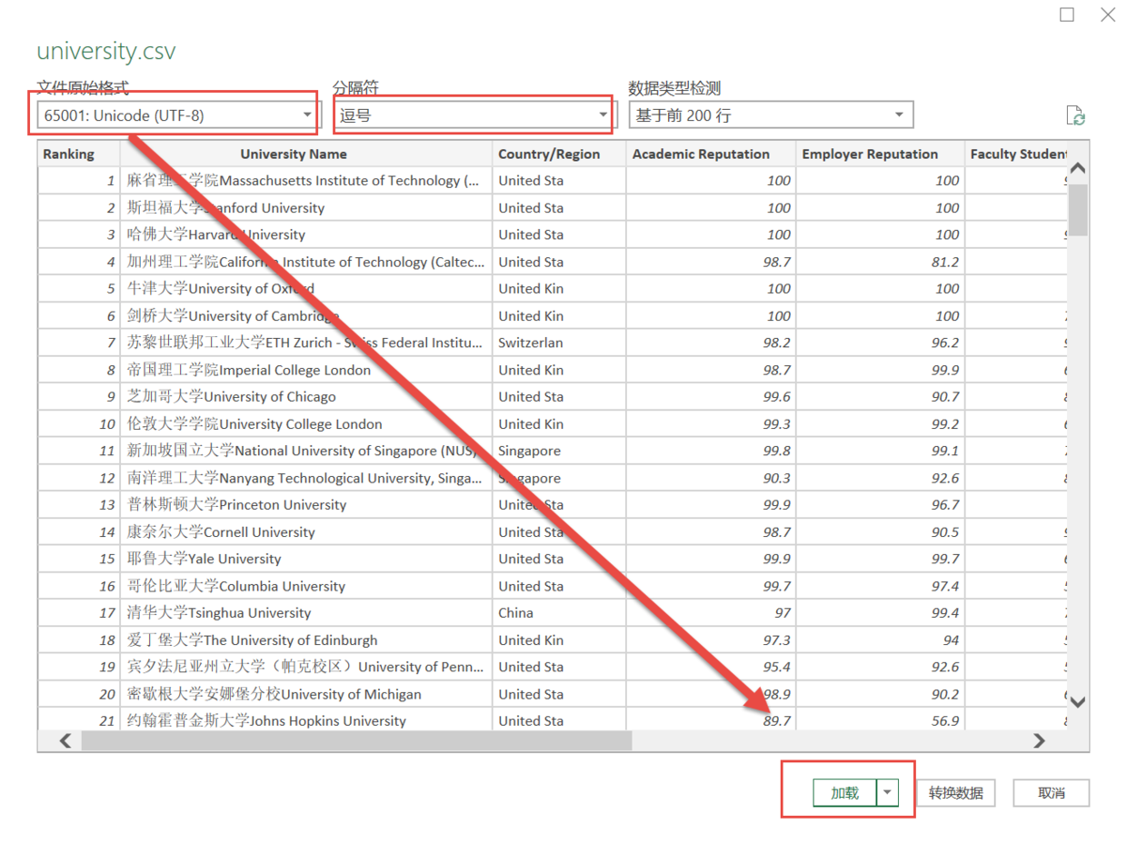Select the 95.4 Academic Reputation cell

(x=712, y=667)
